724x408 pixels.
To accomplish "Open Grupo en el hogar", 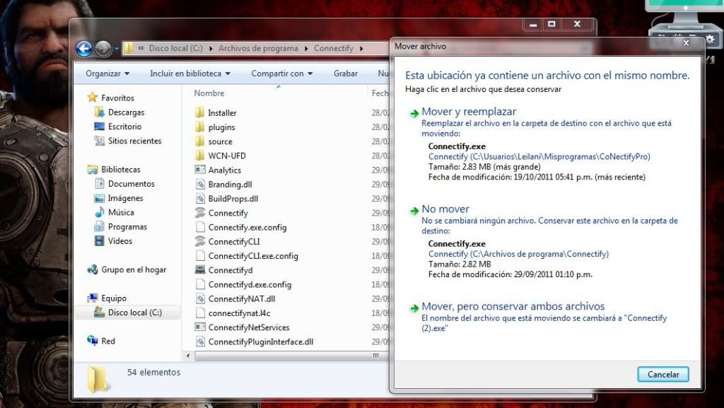I will (134, 269).
